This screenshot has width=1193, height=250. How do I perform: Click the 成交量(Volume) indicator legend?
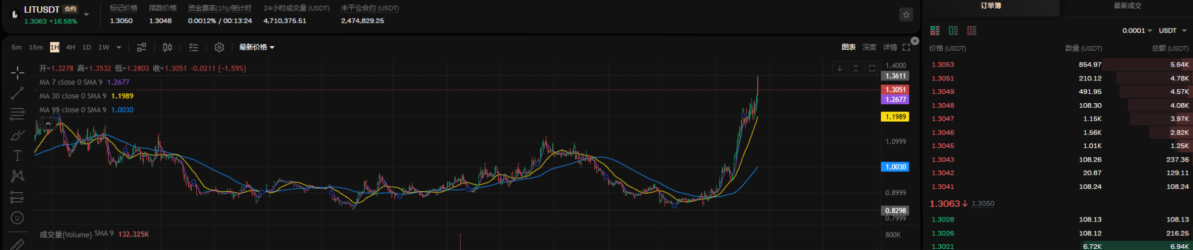[94, 234]
